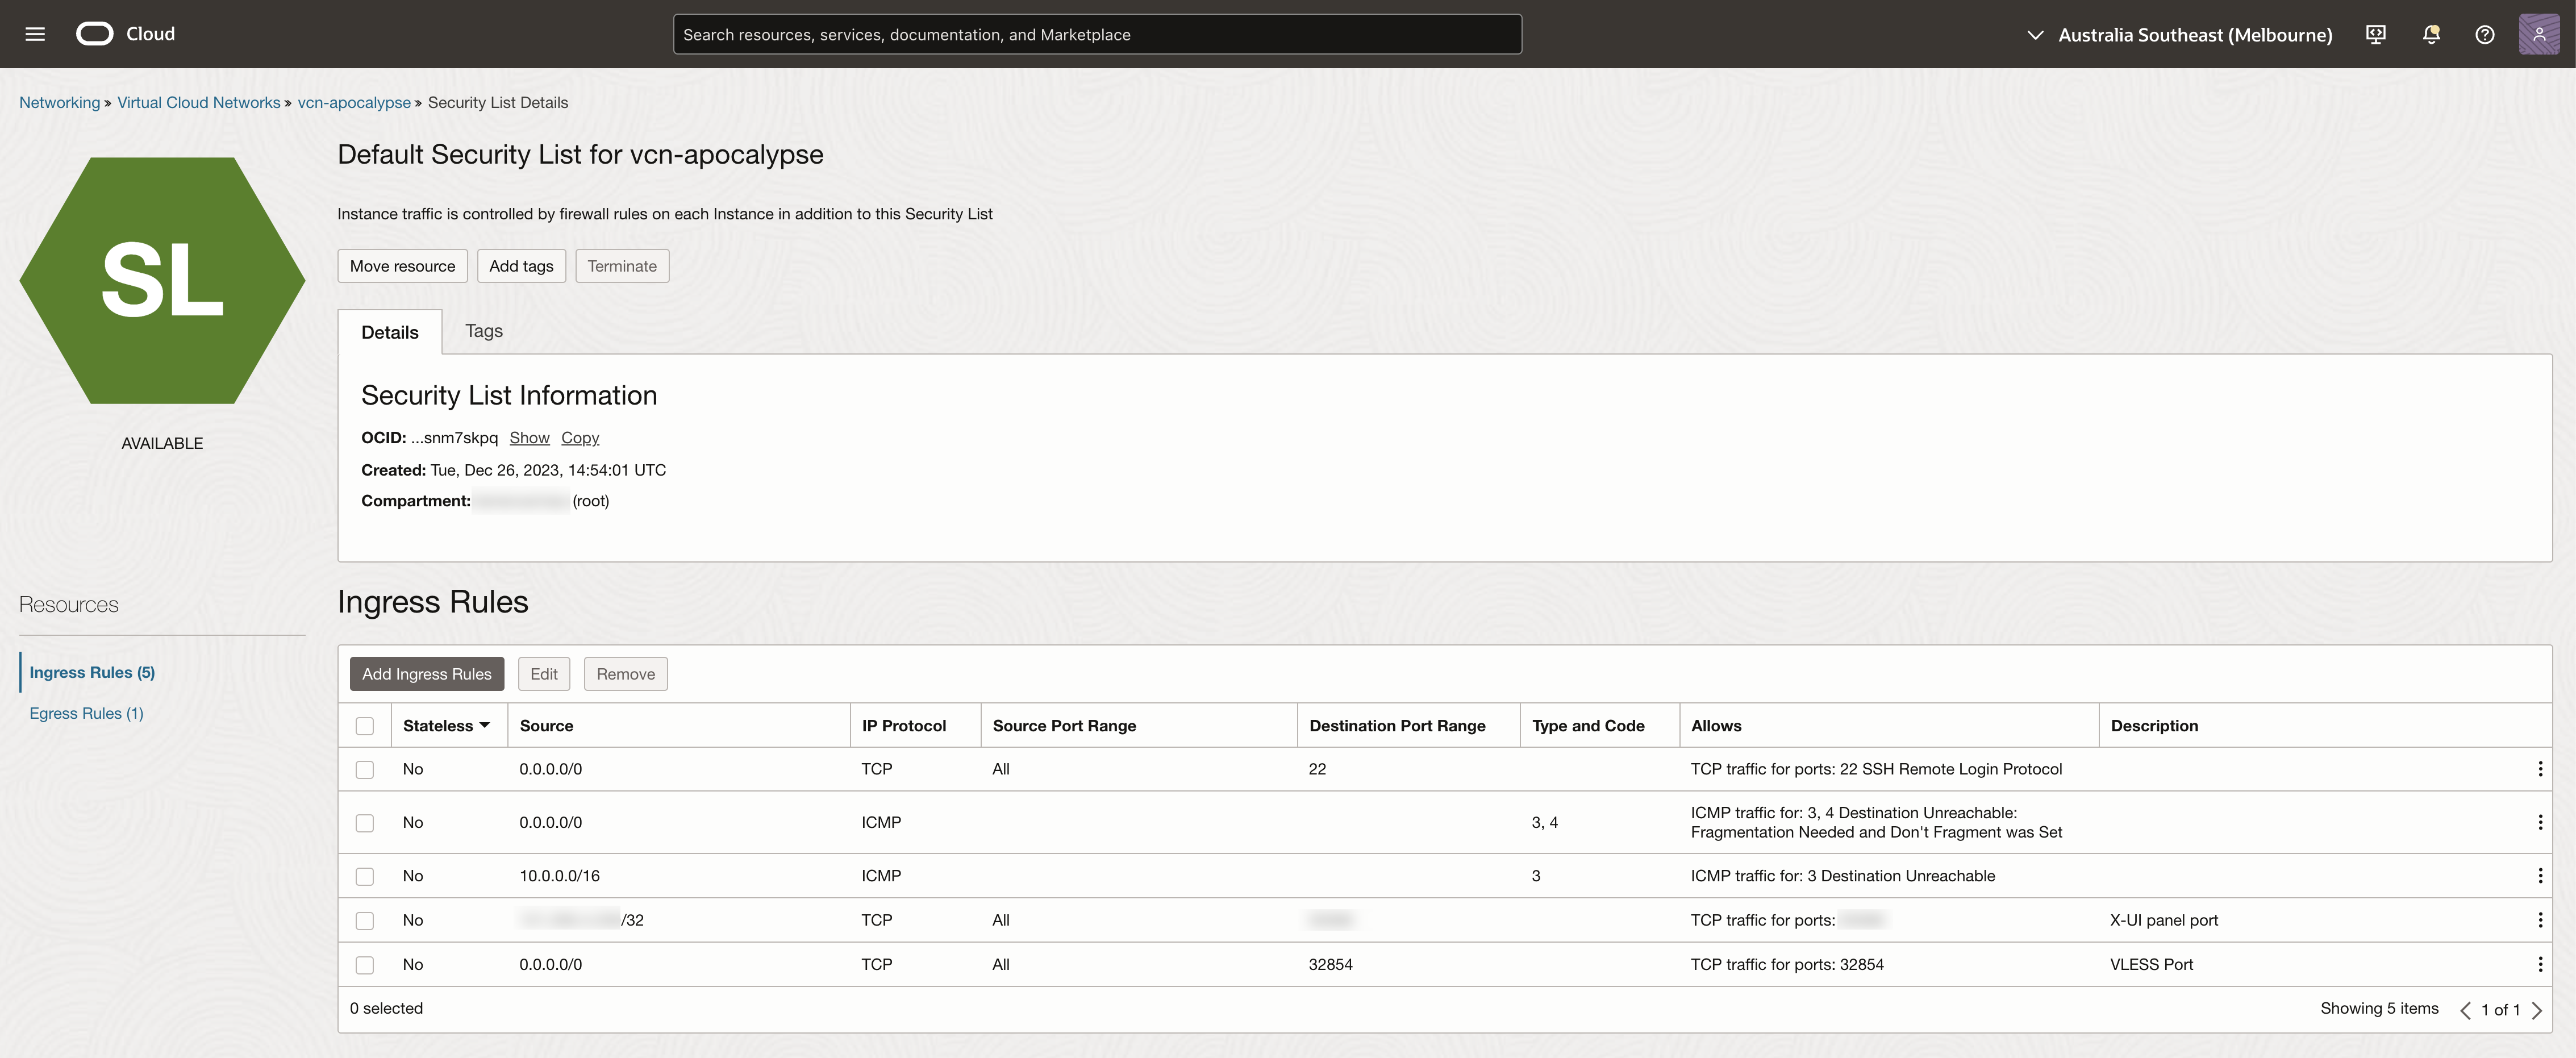Open the user profile avatar
This screenshot has height=1058, width=2576.
pyautogui.click(x=2539, y=34)
